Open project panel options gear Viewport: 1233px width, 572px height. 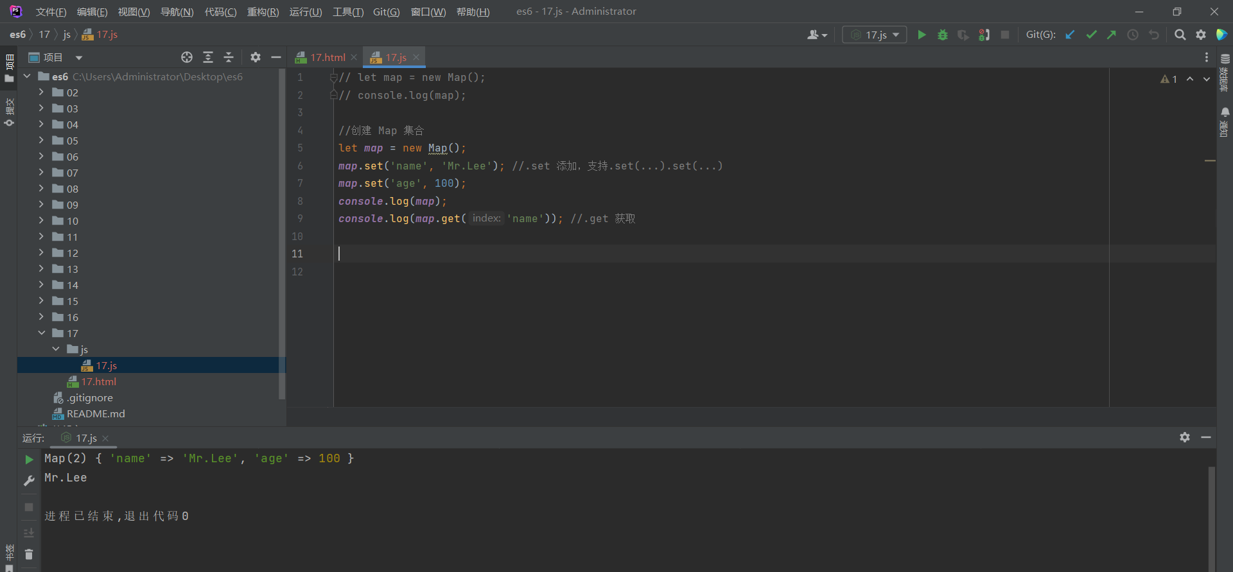(256, 57)
